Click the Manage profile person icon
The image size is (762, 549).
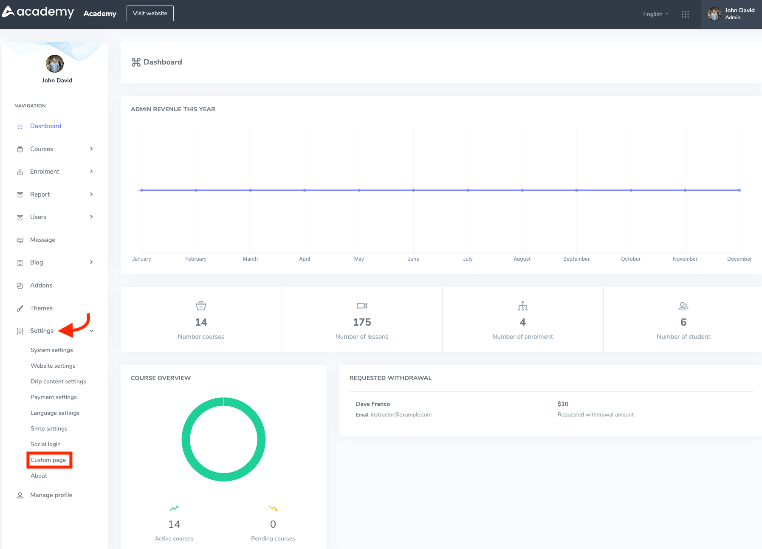point(20,495)
